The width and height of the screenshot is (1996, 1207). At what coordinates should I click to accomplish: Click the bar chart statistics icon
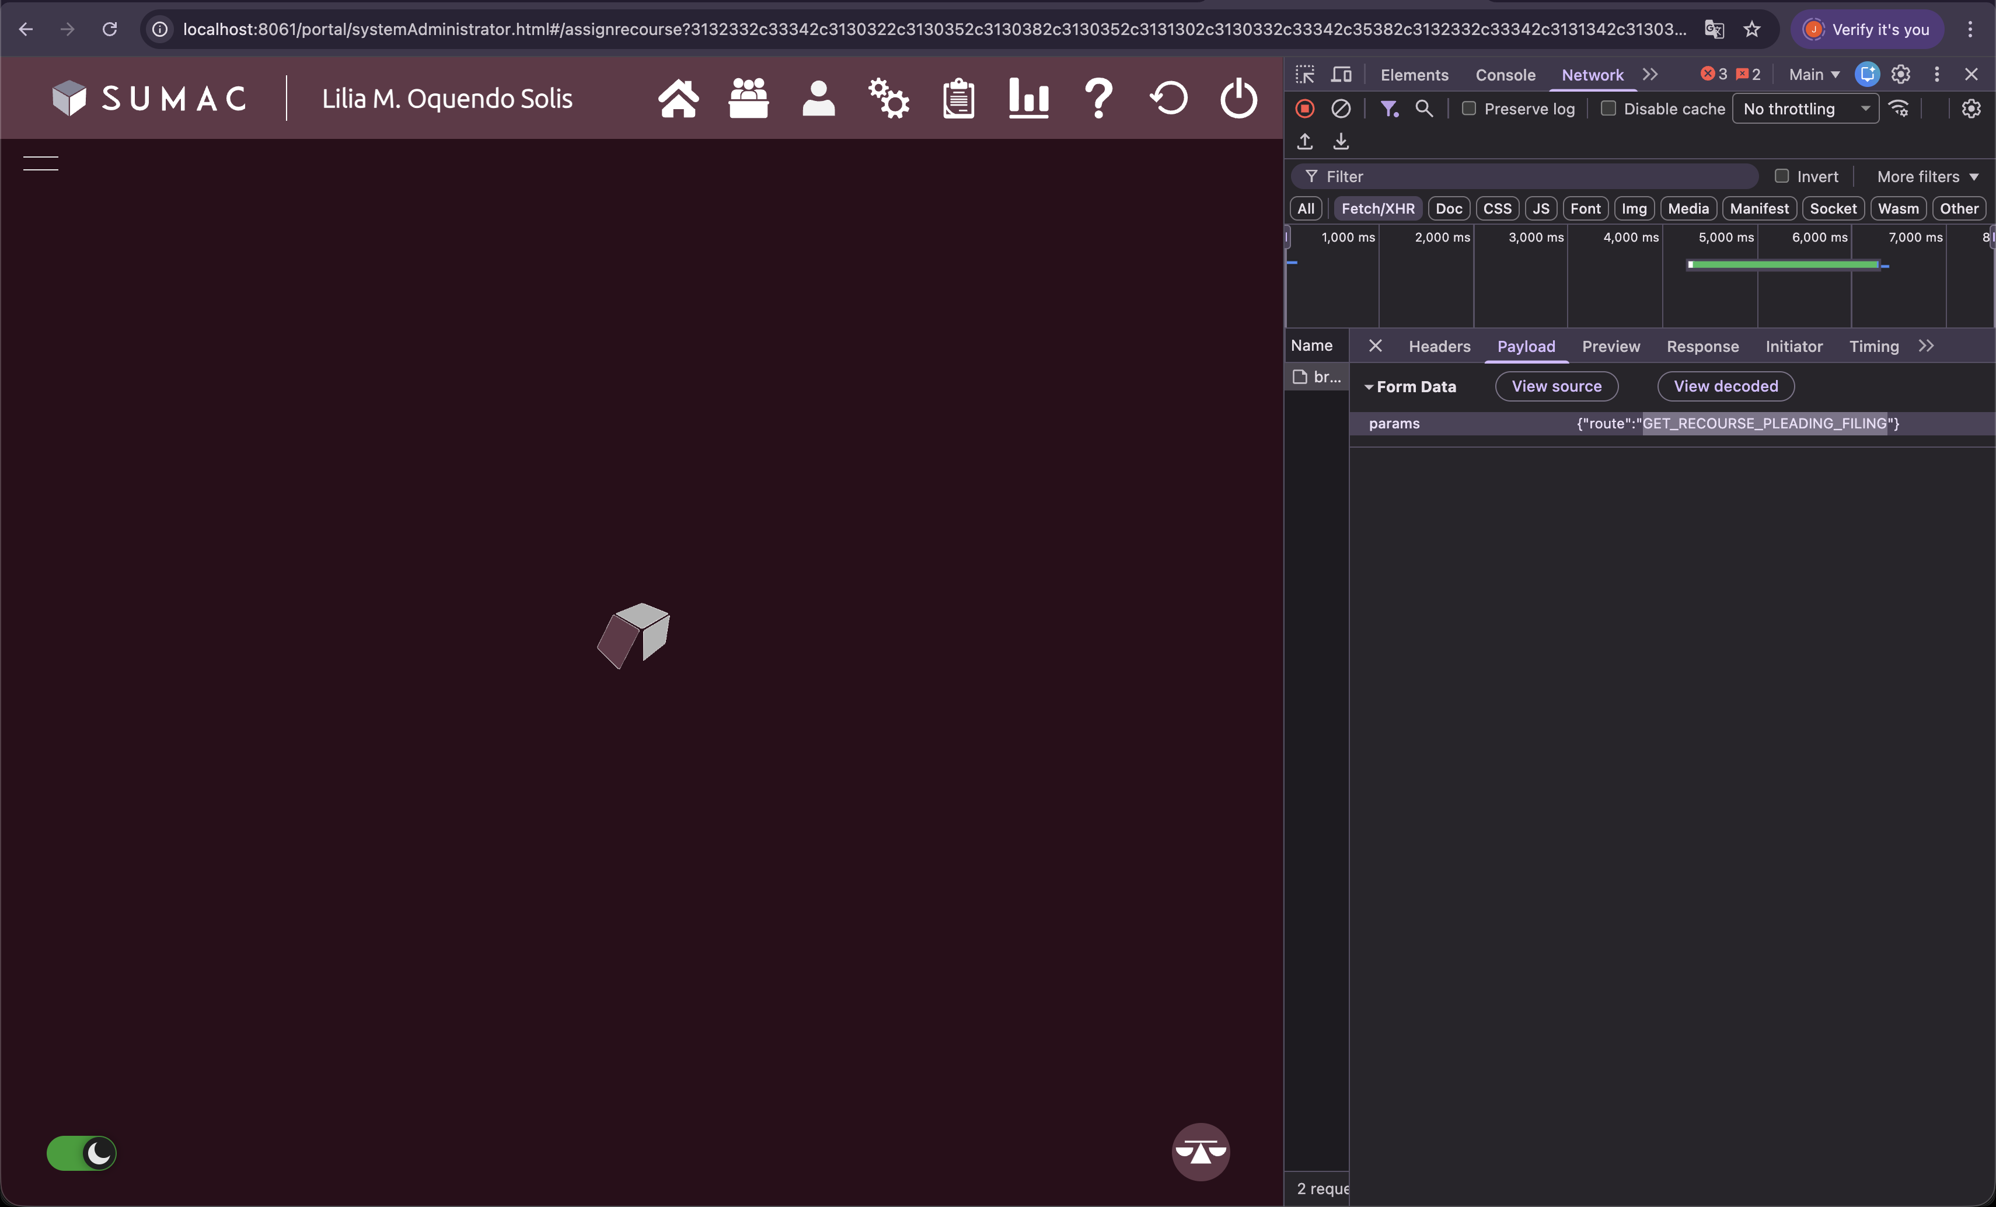pos(1029,99)
